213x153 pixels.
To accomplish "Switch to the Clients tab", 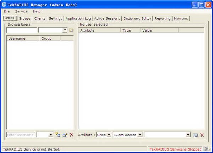I will pos(40,18).
